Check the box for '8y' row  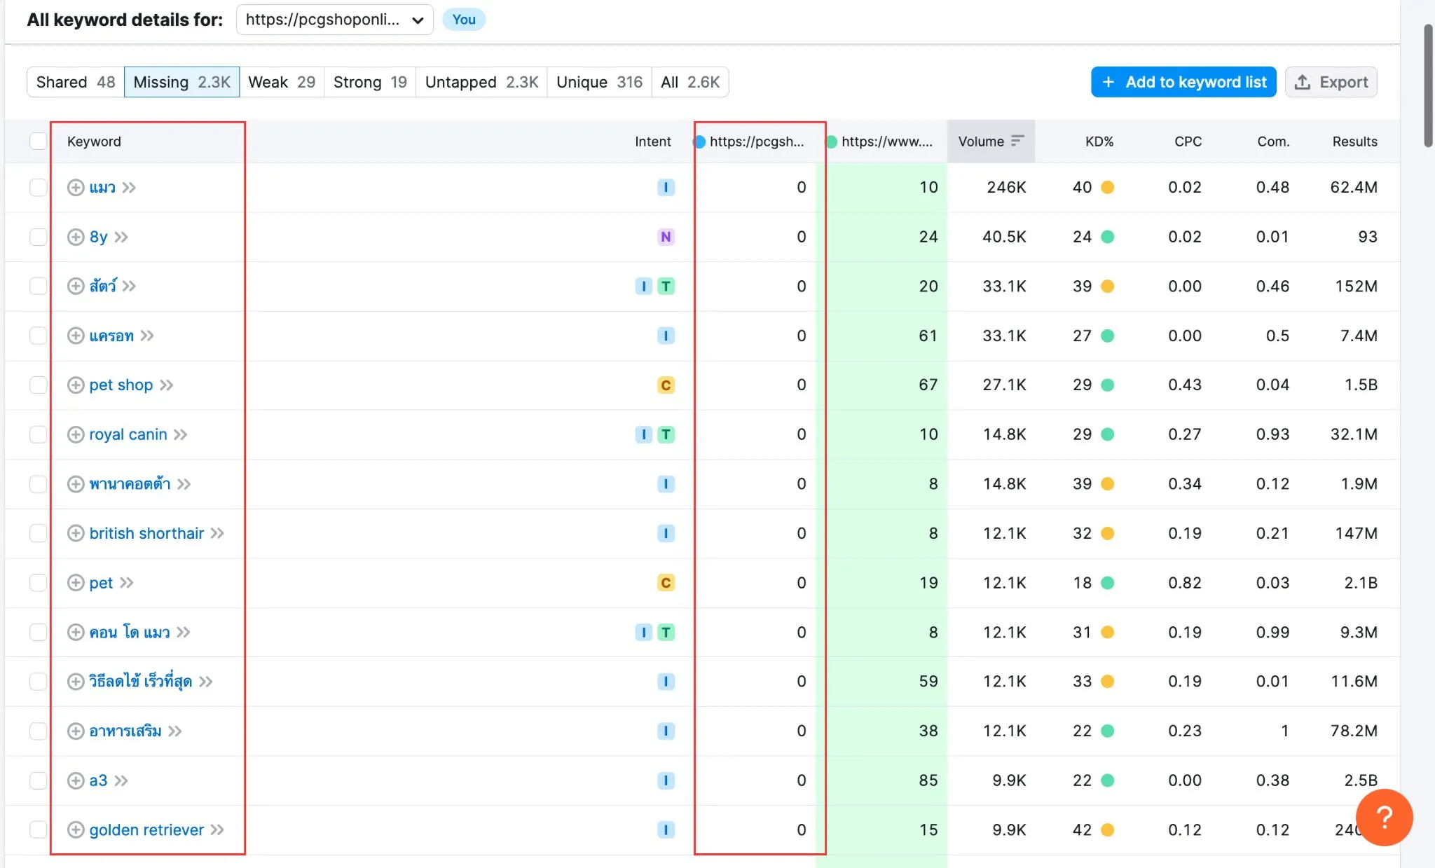[38, 237]
